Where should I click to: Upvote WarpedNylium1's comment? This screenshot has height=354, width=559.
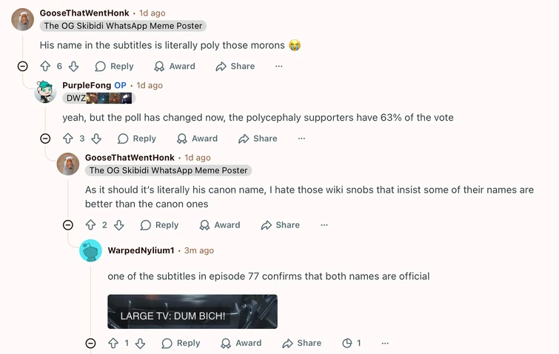pos(113,344)
